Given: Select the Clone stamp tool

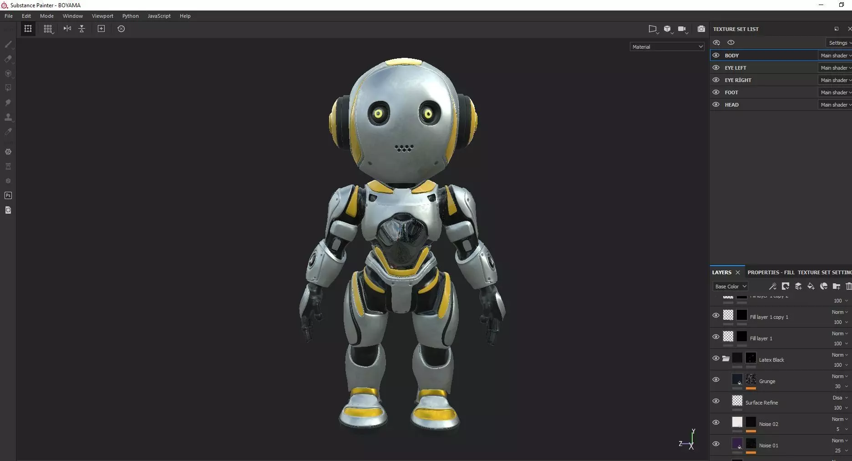Looking at the screenshot, I should pos(8,117).
